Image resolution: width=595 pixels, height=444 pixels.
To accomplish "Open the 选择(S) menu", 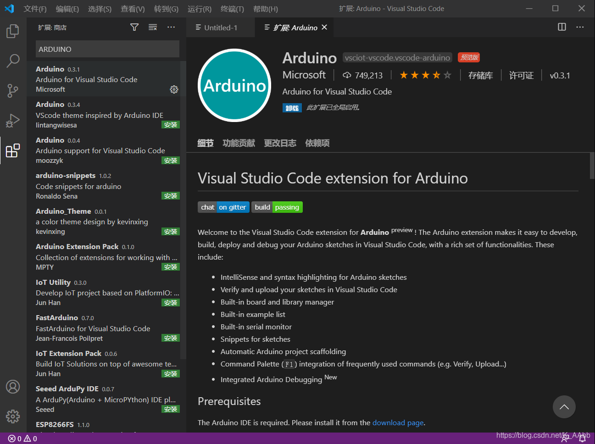I will (x=100, y=9).
